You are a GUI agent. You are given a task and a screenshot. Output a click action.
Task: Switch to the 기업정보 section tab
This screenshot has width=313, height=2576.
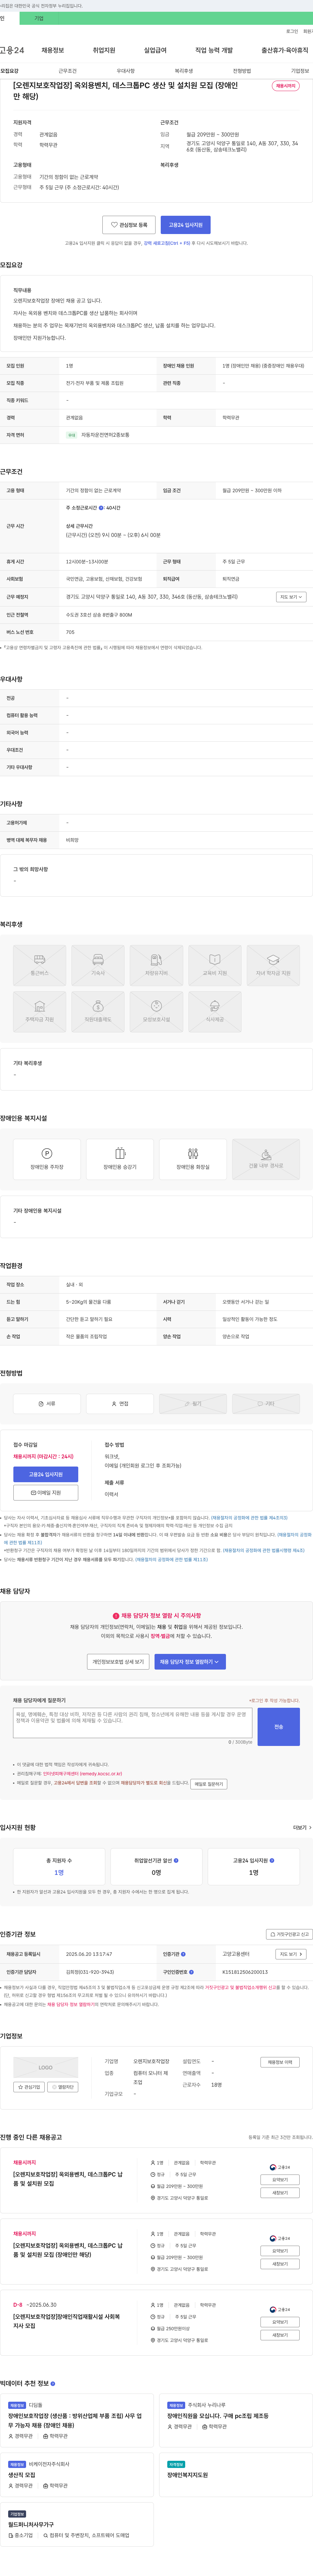pos(300,71)
